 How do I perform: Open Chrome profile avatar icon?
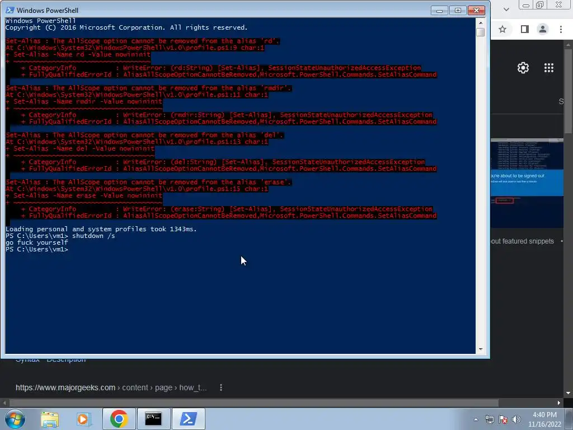[543, 29]
